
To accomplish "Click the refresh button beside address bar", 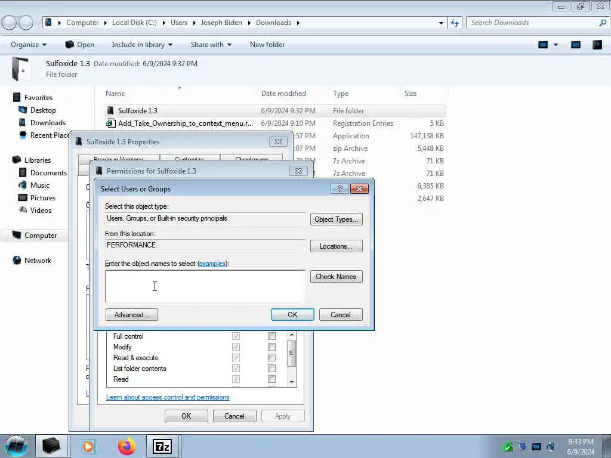I will (455, 23).
